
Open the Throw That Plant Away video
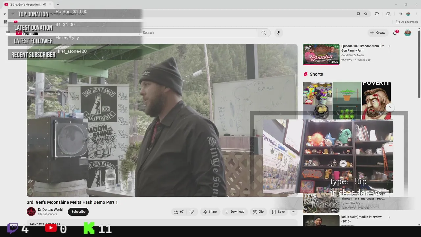(363, 199)
